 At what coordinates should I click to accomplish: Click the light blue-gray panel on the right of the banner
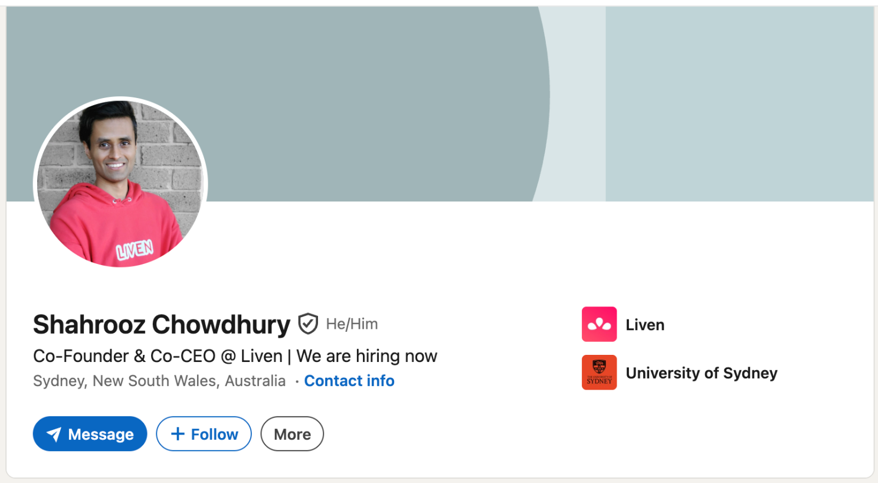pos(740,104)
